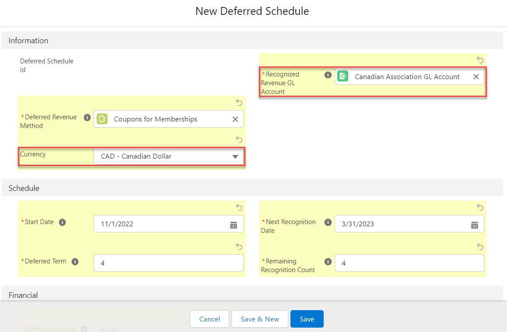Click the Save & New button
The image size is (507, 332).
point(259,319)
